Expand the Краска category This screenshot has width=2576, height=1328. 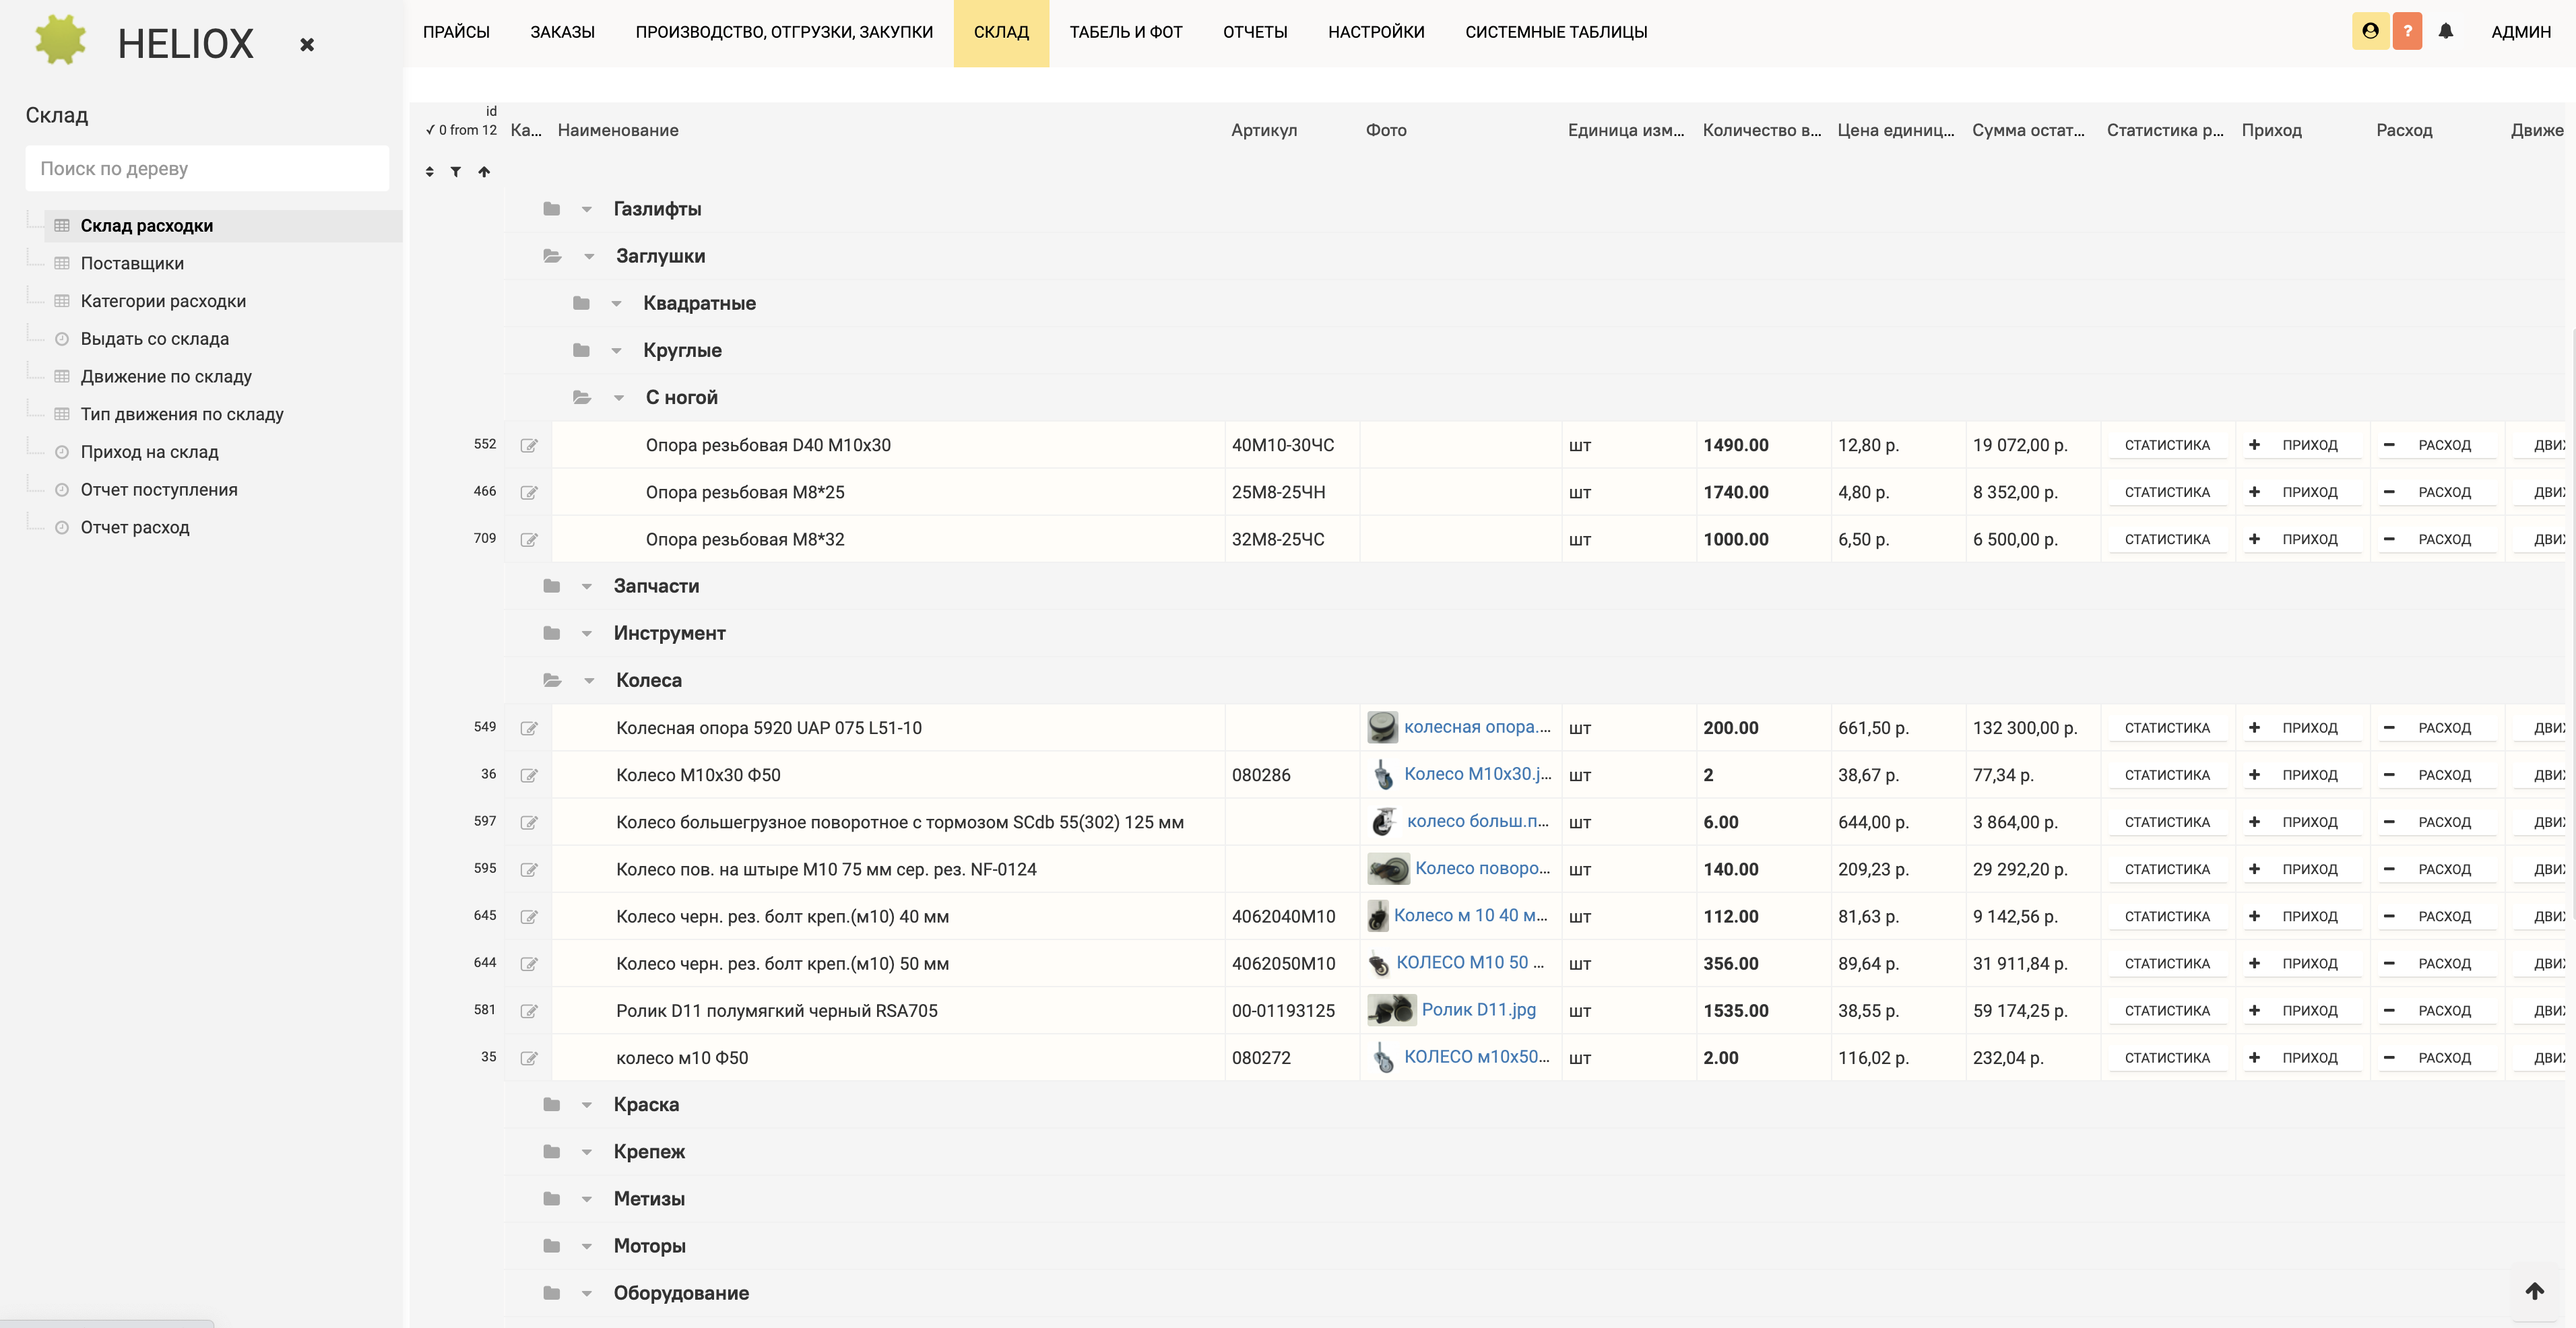[x=587, y=1105]
